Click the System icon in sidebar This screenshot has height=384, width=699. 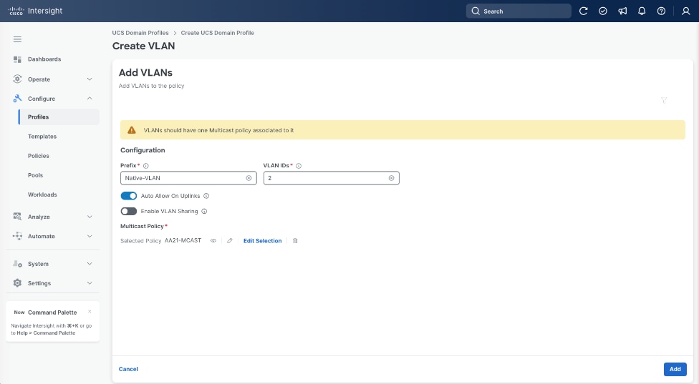coord(17,264)
